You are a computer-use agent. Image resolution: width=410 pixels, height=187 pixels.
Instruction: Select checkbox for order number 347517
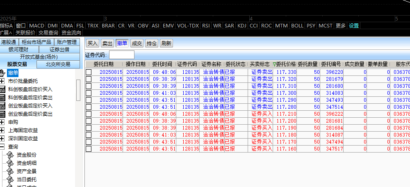point(89,149)
